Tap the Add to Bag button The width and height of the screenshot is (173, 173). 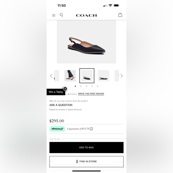click(86, 147)
